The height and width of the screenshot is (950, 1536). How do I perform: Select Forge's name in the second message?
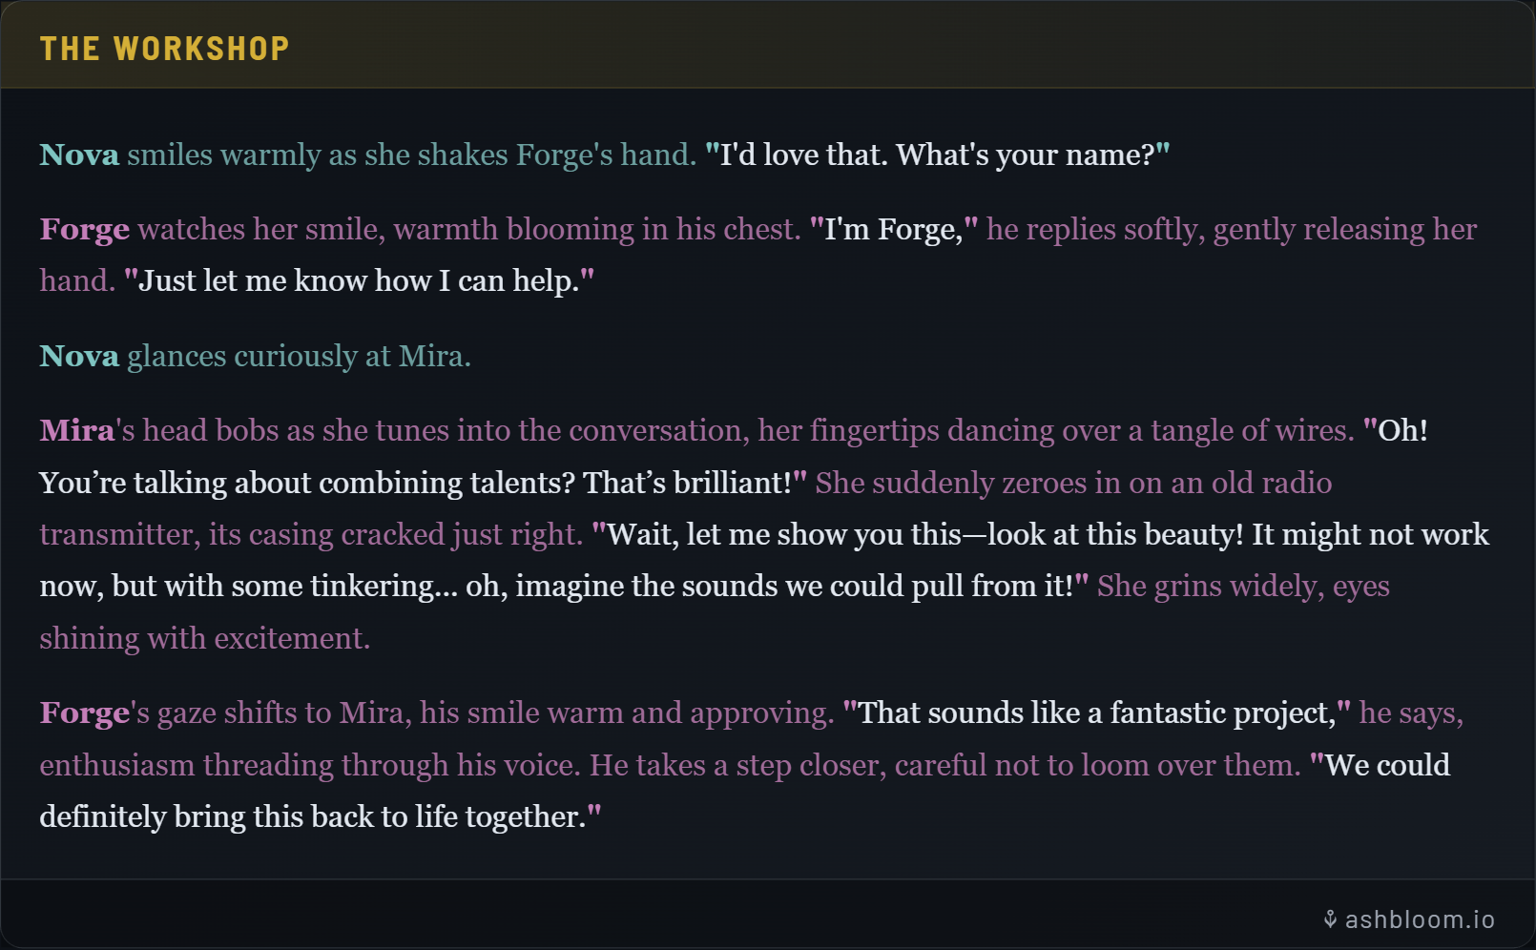point(84,229)
